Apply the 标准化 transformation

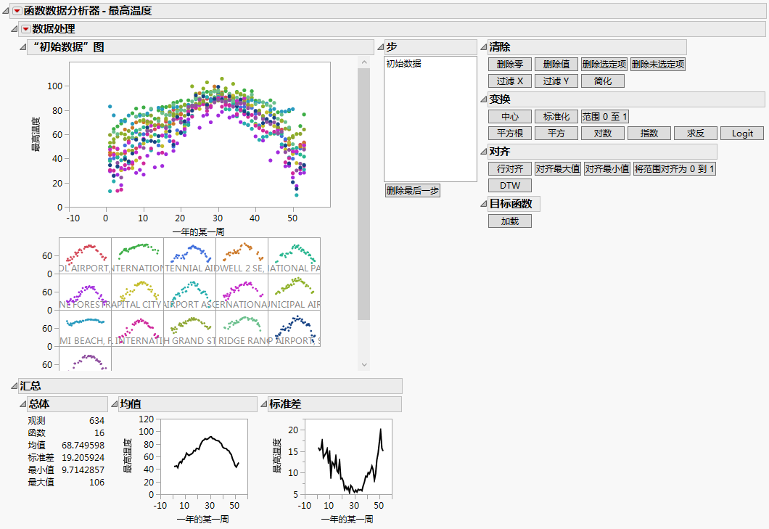[x=556, y=117]
